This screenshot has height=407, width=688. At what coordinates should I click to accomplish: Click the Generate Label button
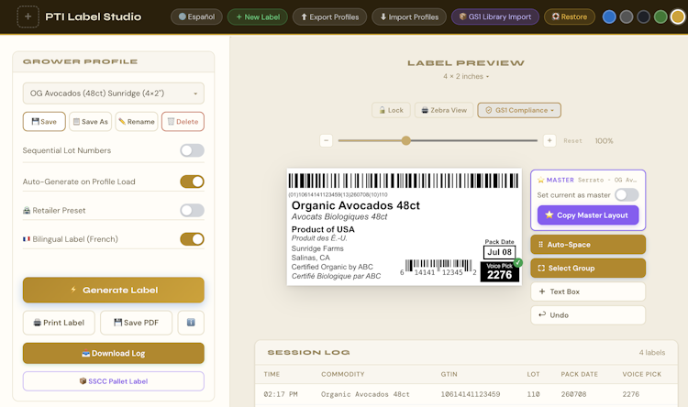[113, 290]
